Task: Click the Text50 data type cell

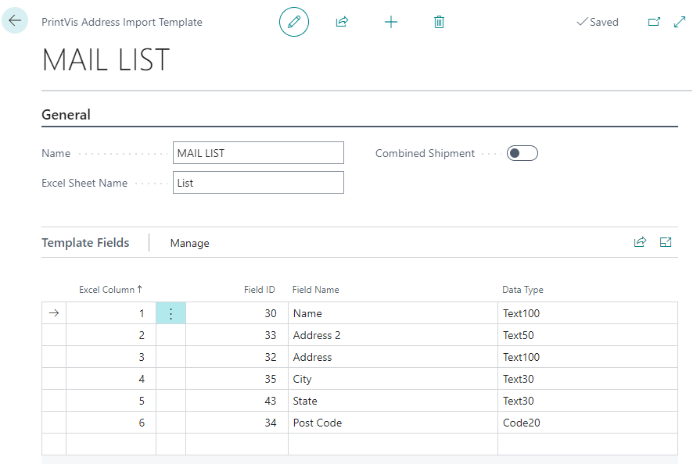Action: tap(588, 335)
